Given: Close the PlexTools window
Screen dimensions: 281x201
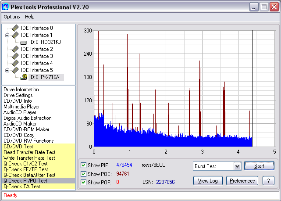Looking at the screenshot, I should click(x=274, y=7).
